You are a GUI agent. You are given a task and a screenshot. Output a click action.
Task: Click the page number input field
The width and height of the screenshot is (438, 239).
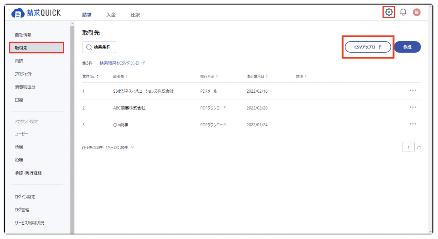(x=408, y=147)
